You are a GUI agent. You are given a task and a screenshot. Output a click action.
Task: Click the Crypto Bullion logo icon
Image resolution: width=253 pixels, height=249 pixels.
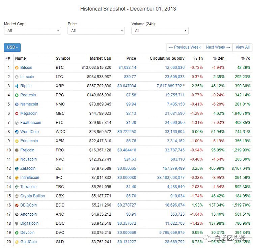[x=17, y=196]
